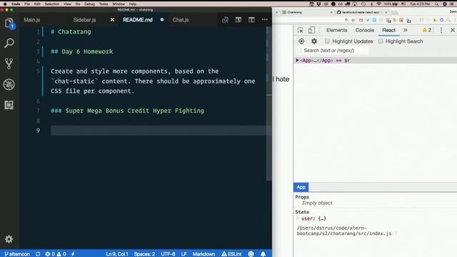457x257 pixels.
Task: Change UTF-8 file encoding
Action: click(x=169, y=254)
